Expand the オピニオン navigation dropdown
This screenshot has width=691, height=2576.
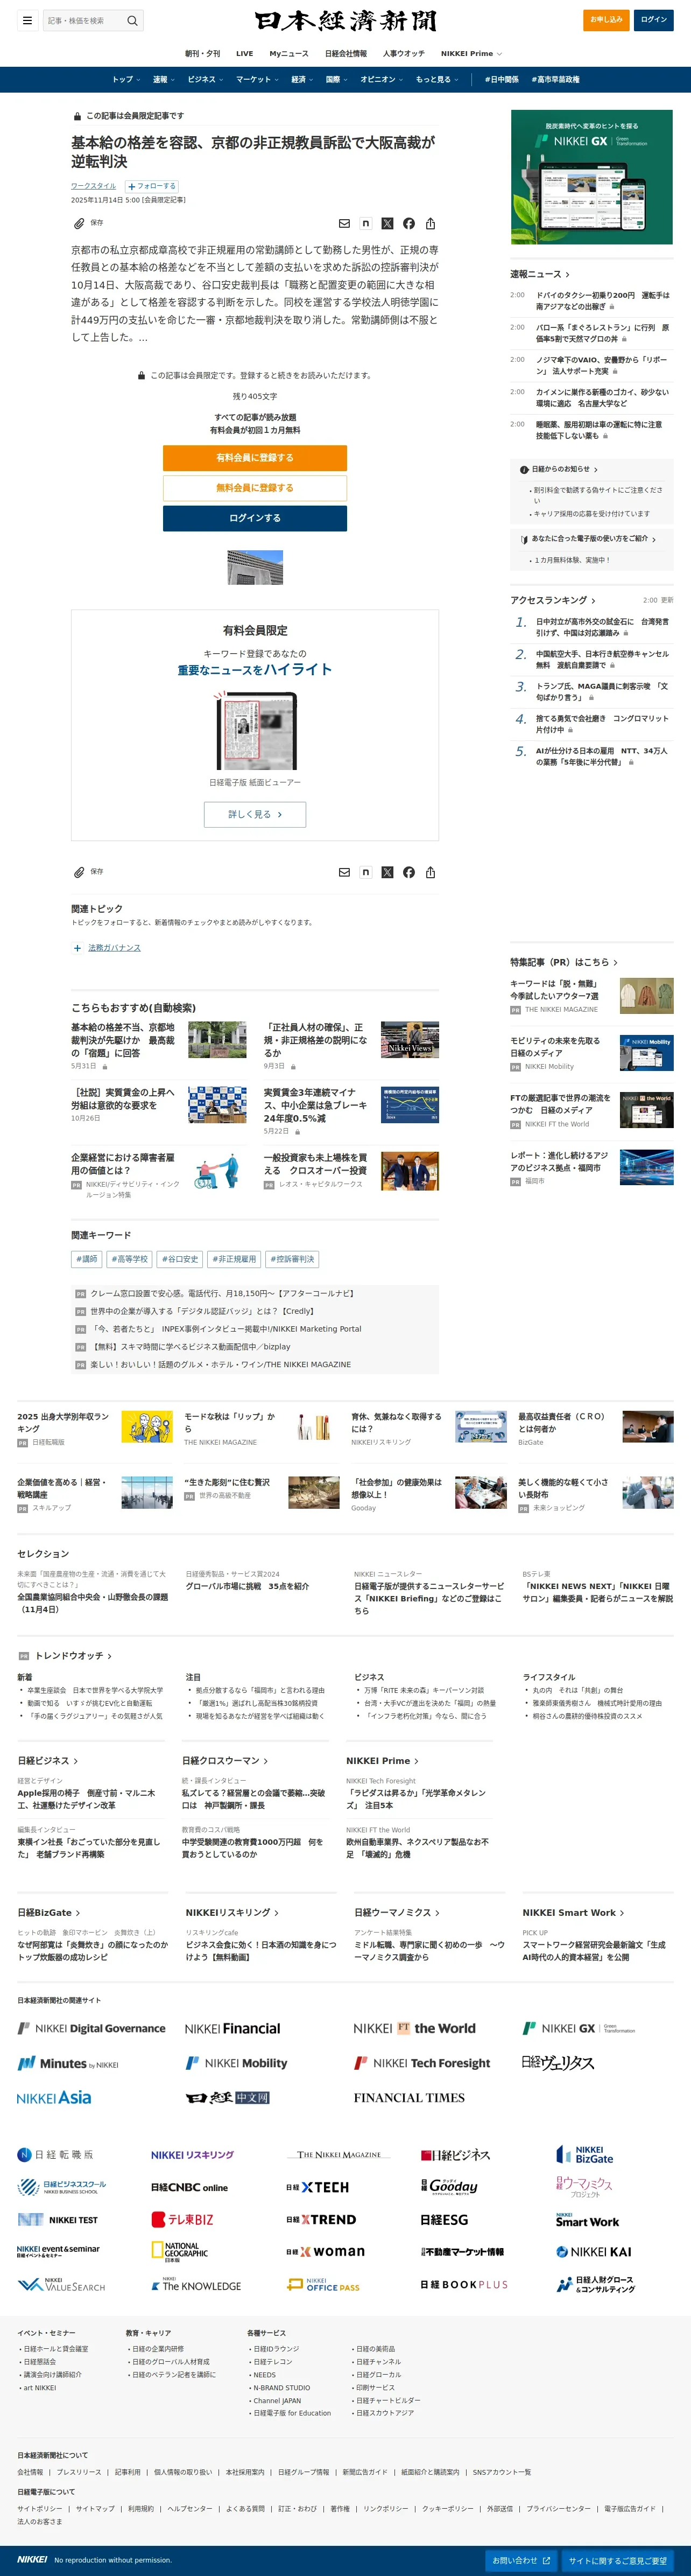382,80
